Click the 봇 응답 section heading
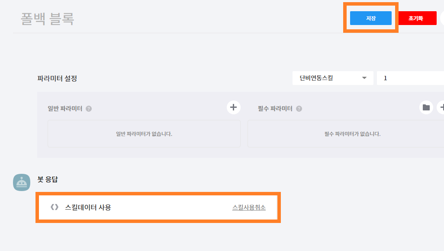The image size is (444, 251). point(48,179)
